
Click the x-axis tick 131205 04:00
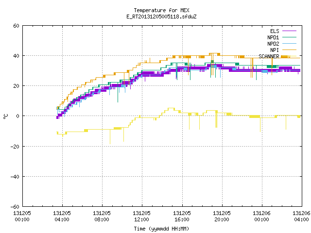pos(62,216)
